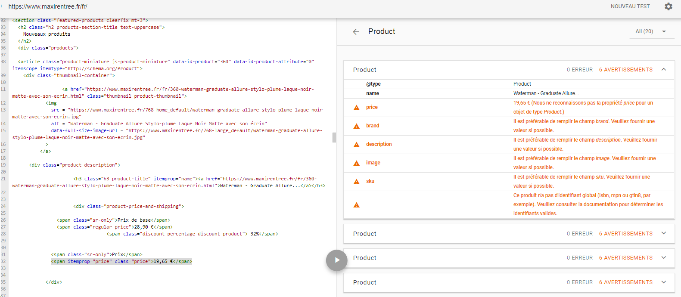Click the NOUVEAU TEST button
The width and height of the screenshot is (681, 297).
click(630, 6)
